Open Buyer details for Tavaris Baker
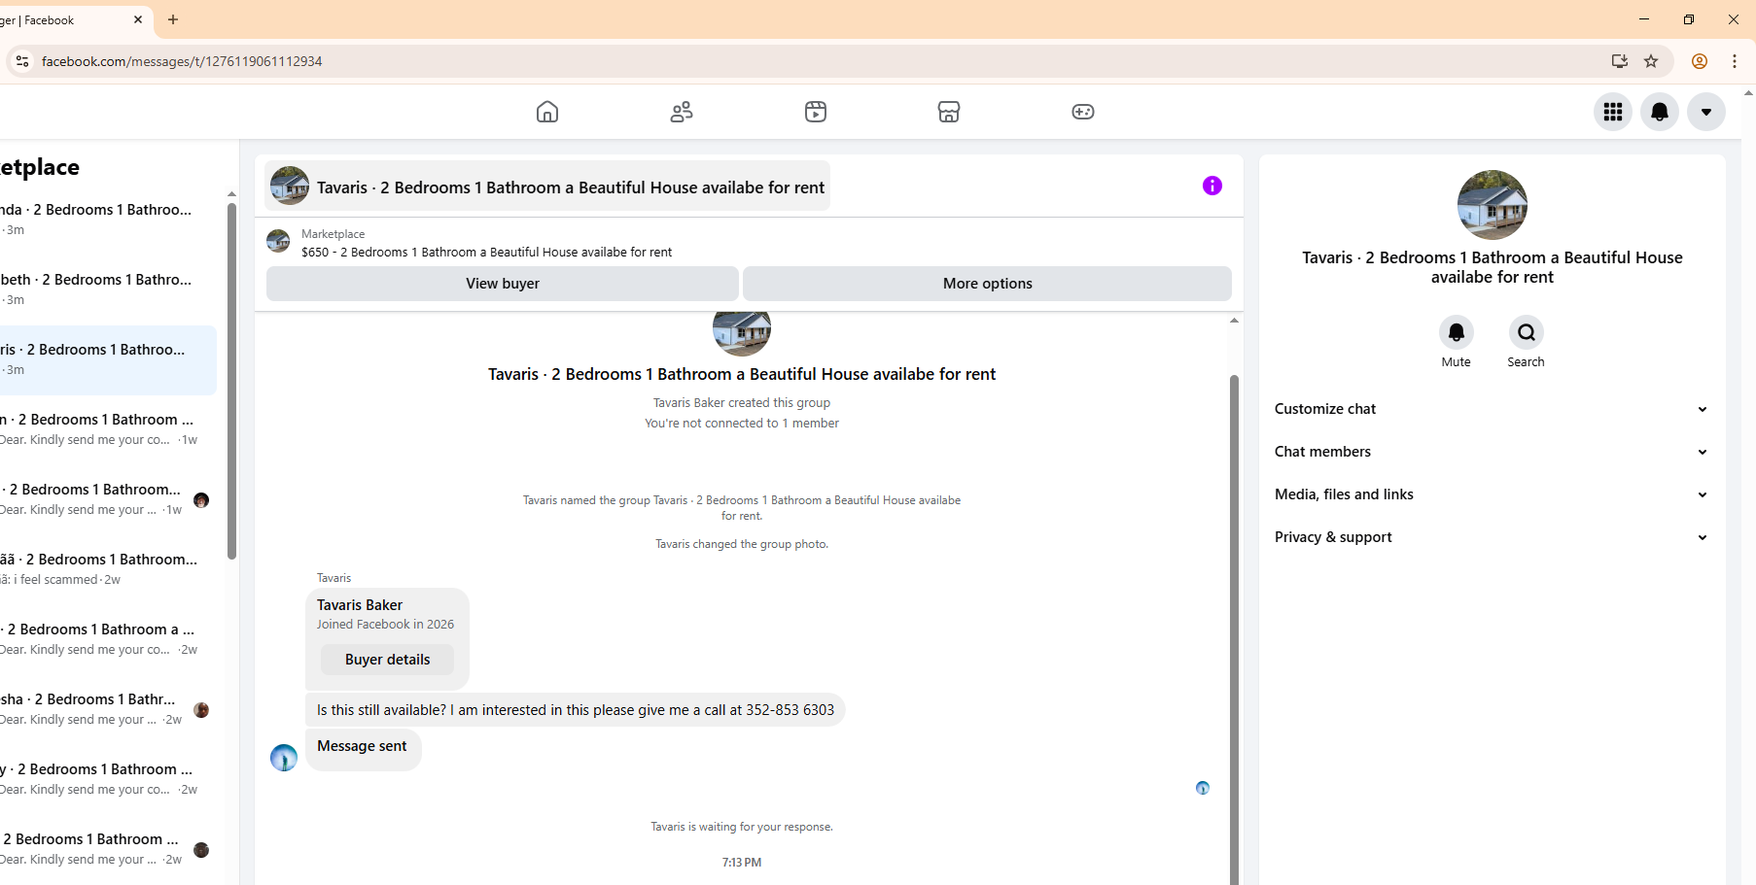Screen dimensions: 1756x885 pos(387,660)
